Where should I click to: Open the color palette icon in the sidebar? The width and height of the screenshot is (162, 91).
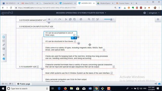point(4,59)
